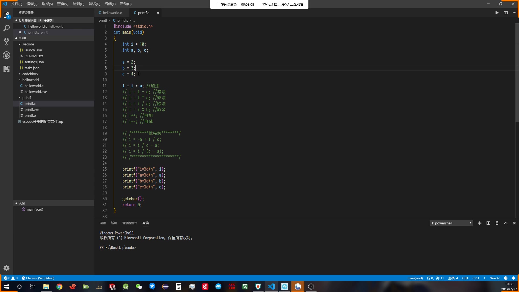Click the errors and warnings status indicator
The width and height of the screenshot is (519, 292).
(11, 278)
